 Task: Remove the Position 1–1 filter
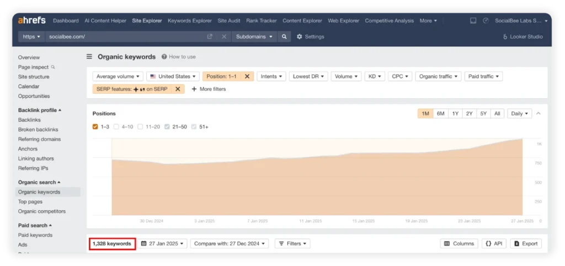(x=247, y=76)
